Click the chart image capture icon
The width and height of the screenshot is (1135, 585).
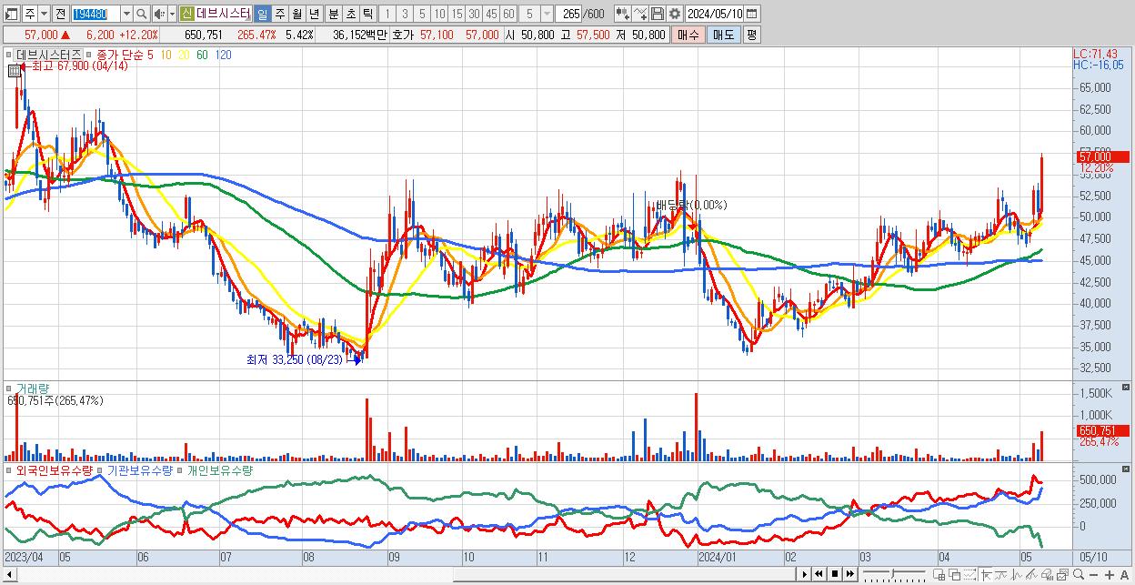[x=1062, y=575]
